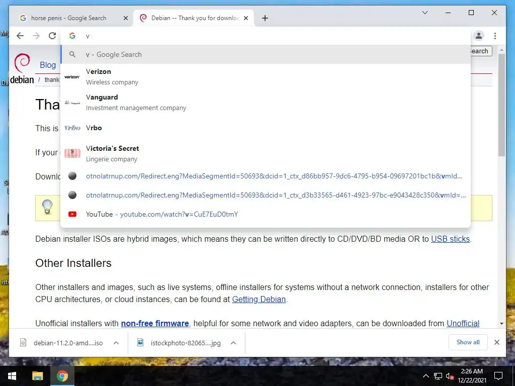Click the magnifier icon in the first suggestion

coord(72,54)
